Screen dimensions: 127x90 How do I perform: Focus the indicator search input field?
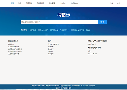tap(60, 22)
